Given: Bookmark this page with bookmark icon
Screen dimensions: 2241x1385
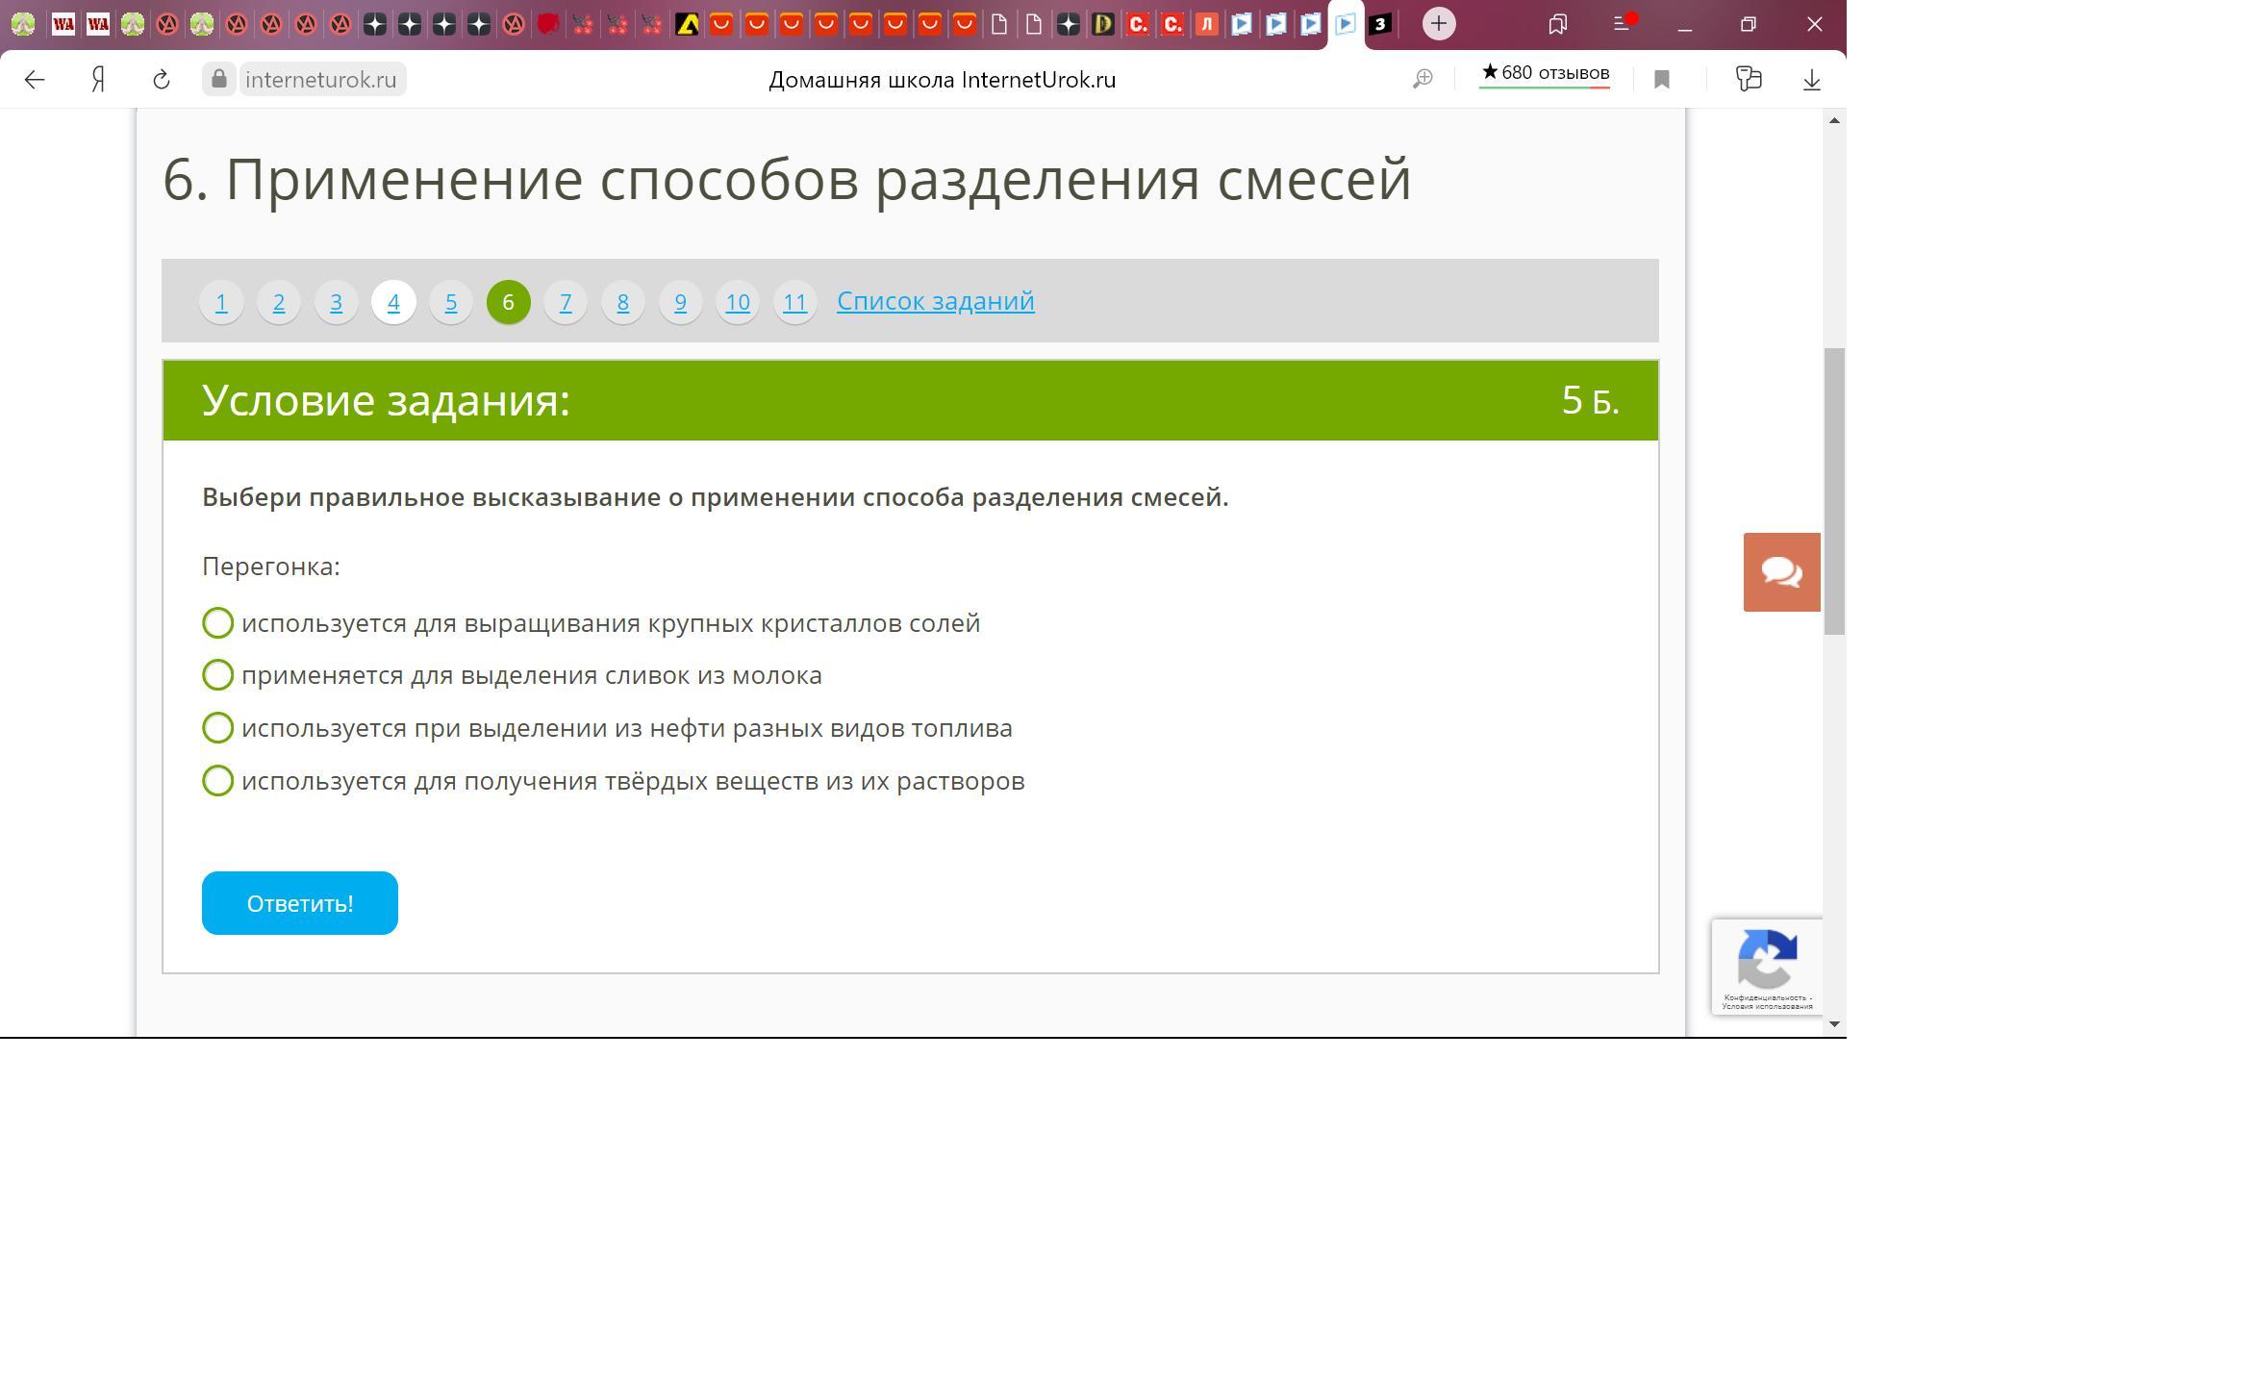Looking at the screenshot, I should tap(1662, 80).
